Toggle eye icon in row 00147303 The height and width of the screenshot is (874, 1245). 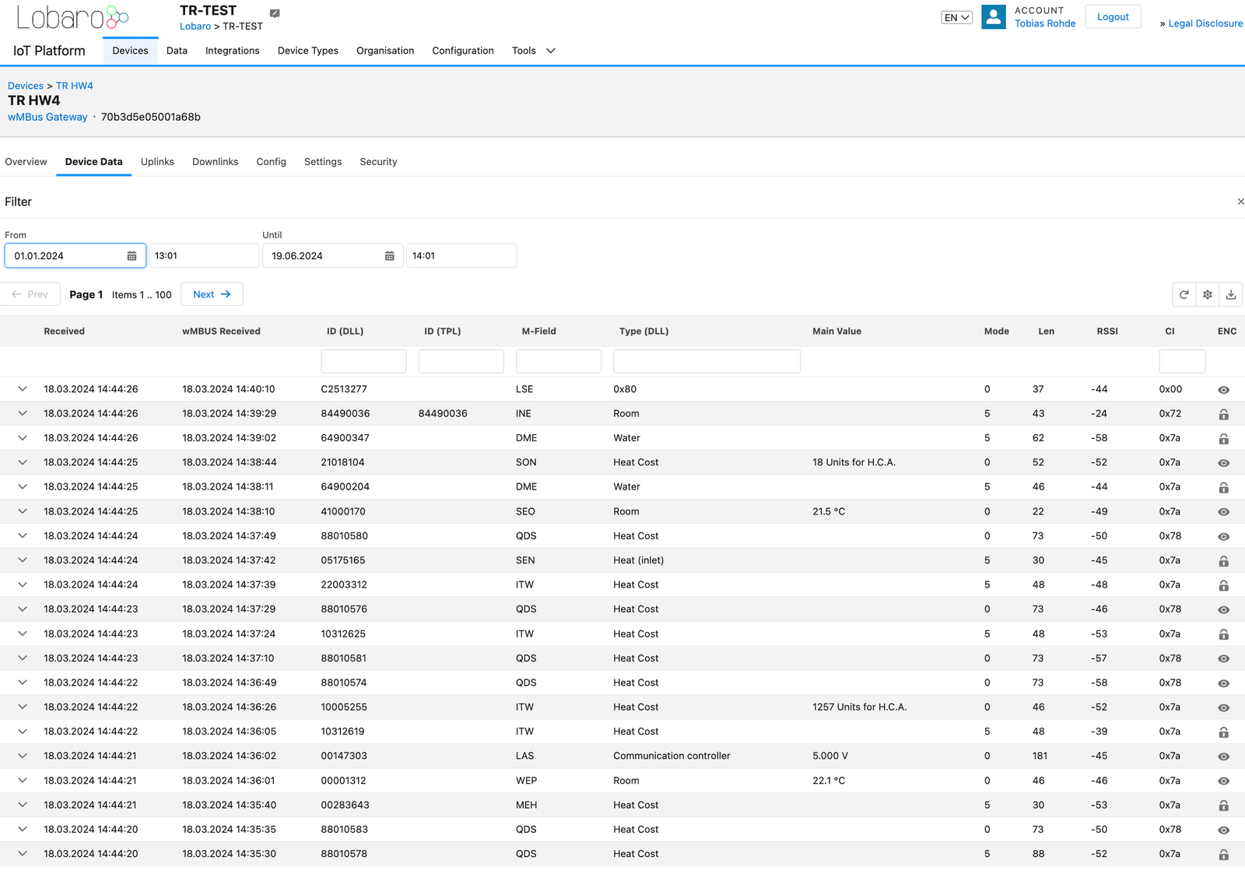1223,756
